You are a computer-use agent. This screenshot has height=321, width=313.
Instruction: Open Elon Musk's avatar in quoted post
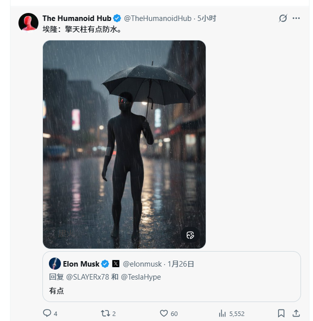pos(55,264)
